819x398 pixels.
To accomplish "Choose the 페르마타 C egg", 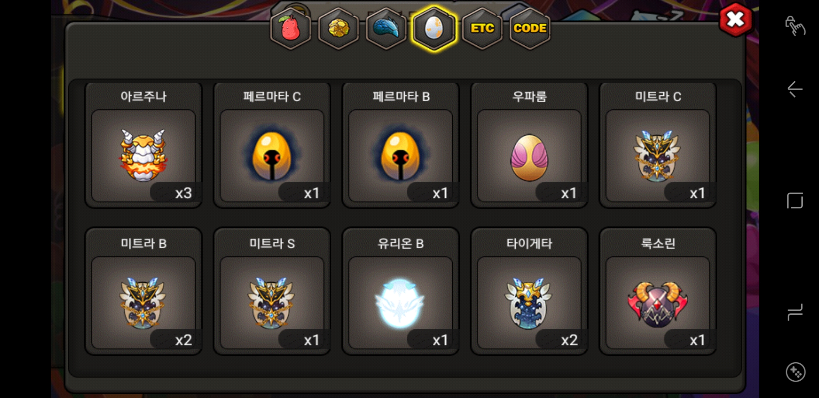I will [272, 145].
